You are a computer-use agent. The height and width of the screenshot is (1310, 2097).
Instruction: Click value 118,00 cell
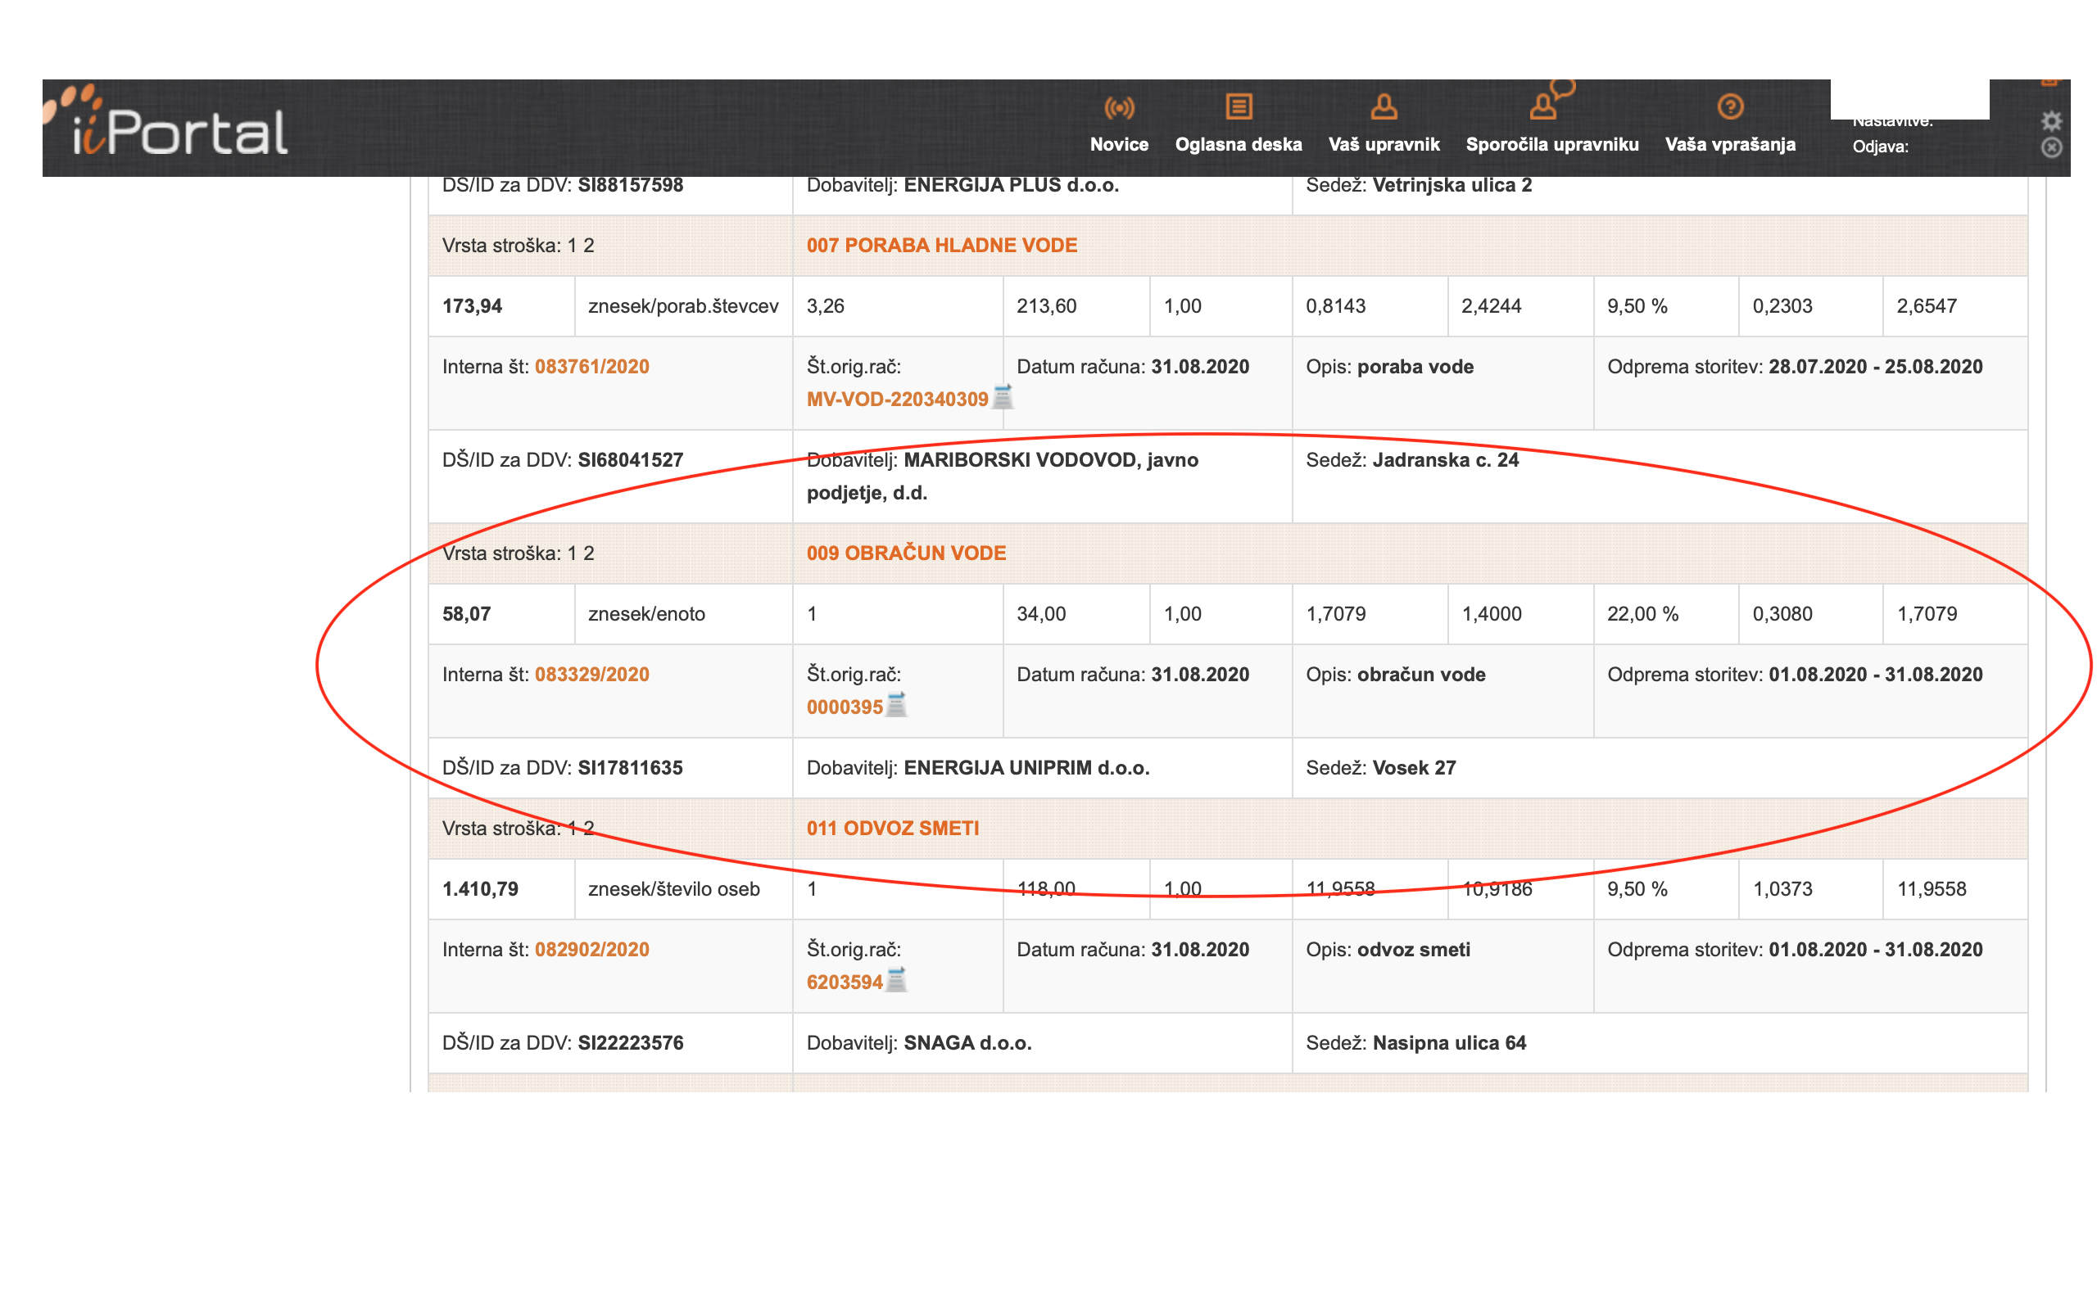click(x=1076, y=889)
